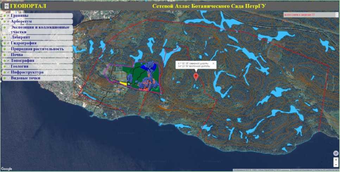Click the yellow plot in the arboretum
Image resolution: width=340 pixels, height=172 pixels.
[123, 83]
